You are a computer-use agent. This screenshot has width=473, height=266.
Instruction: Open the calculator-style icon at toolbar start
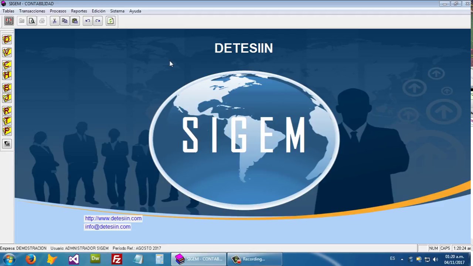point(8,21)
